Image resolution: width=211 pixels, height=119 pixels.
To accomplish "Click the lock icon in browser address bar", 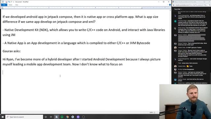I will 174,5.
